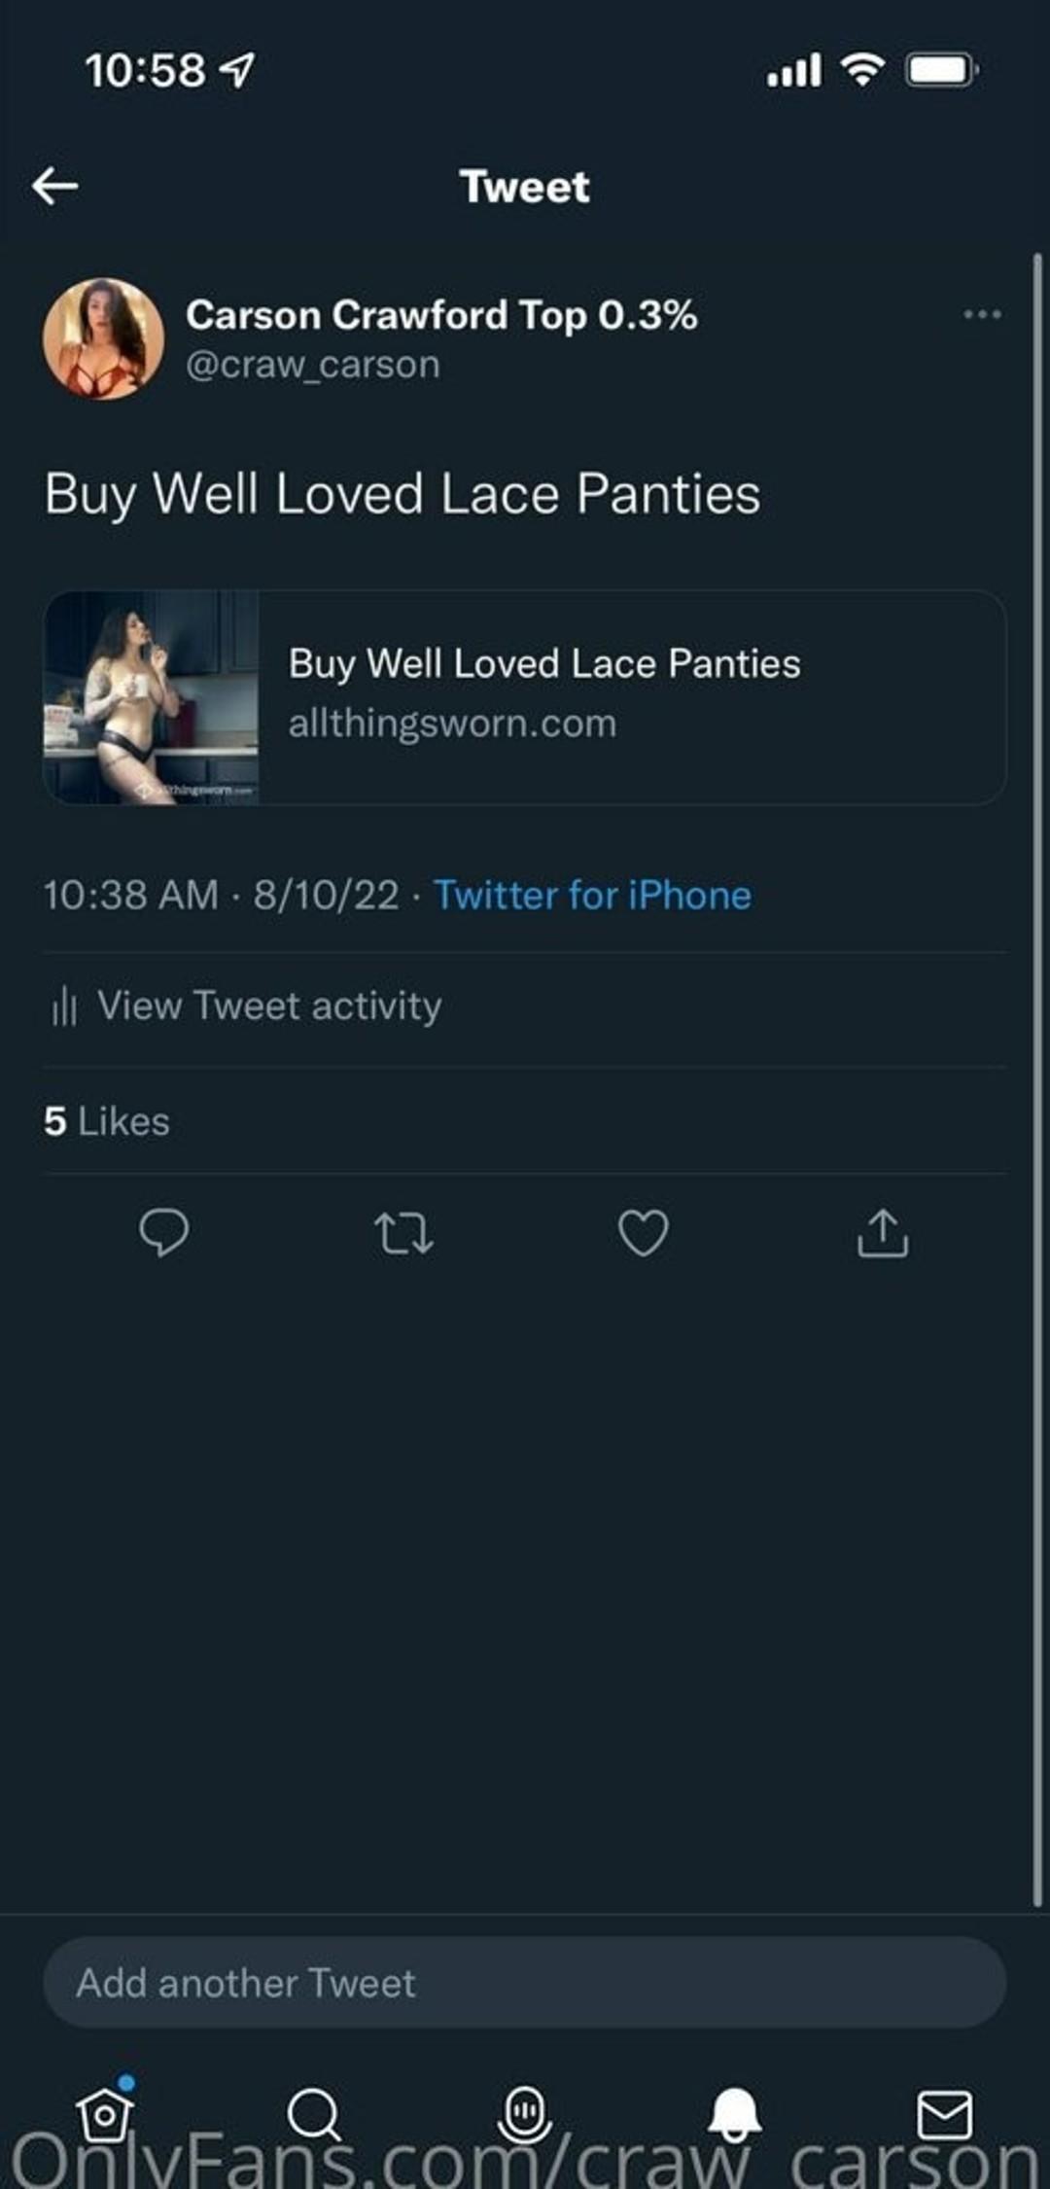This screenshot has width=1050, height=2189.
Task: Like the tweet with heart icon
Action: pos(644,1233)
